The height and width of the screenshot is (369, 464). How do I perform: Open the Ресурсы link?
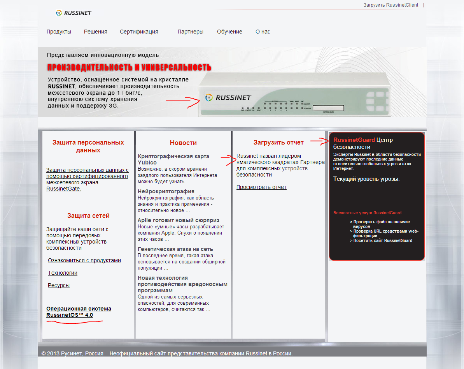pyautogui.click(x=59, y=285)
